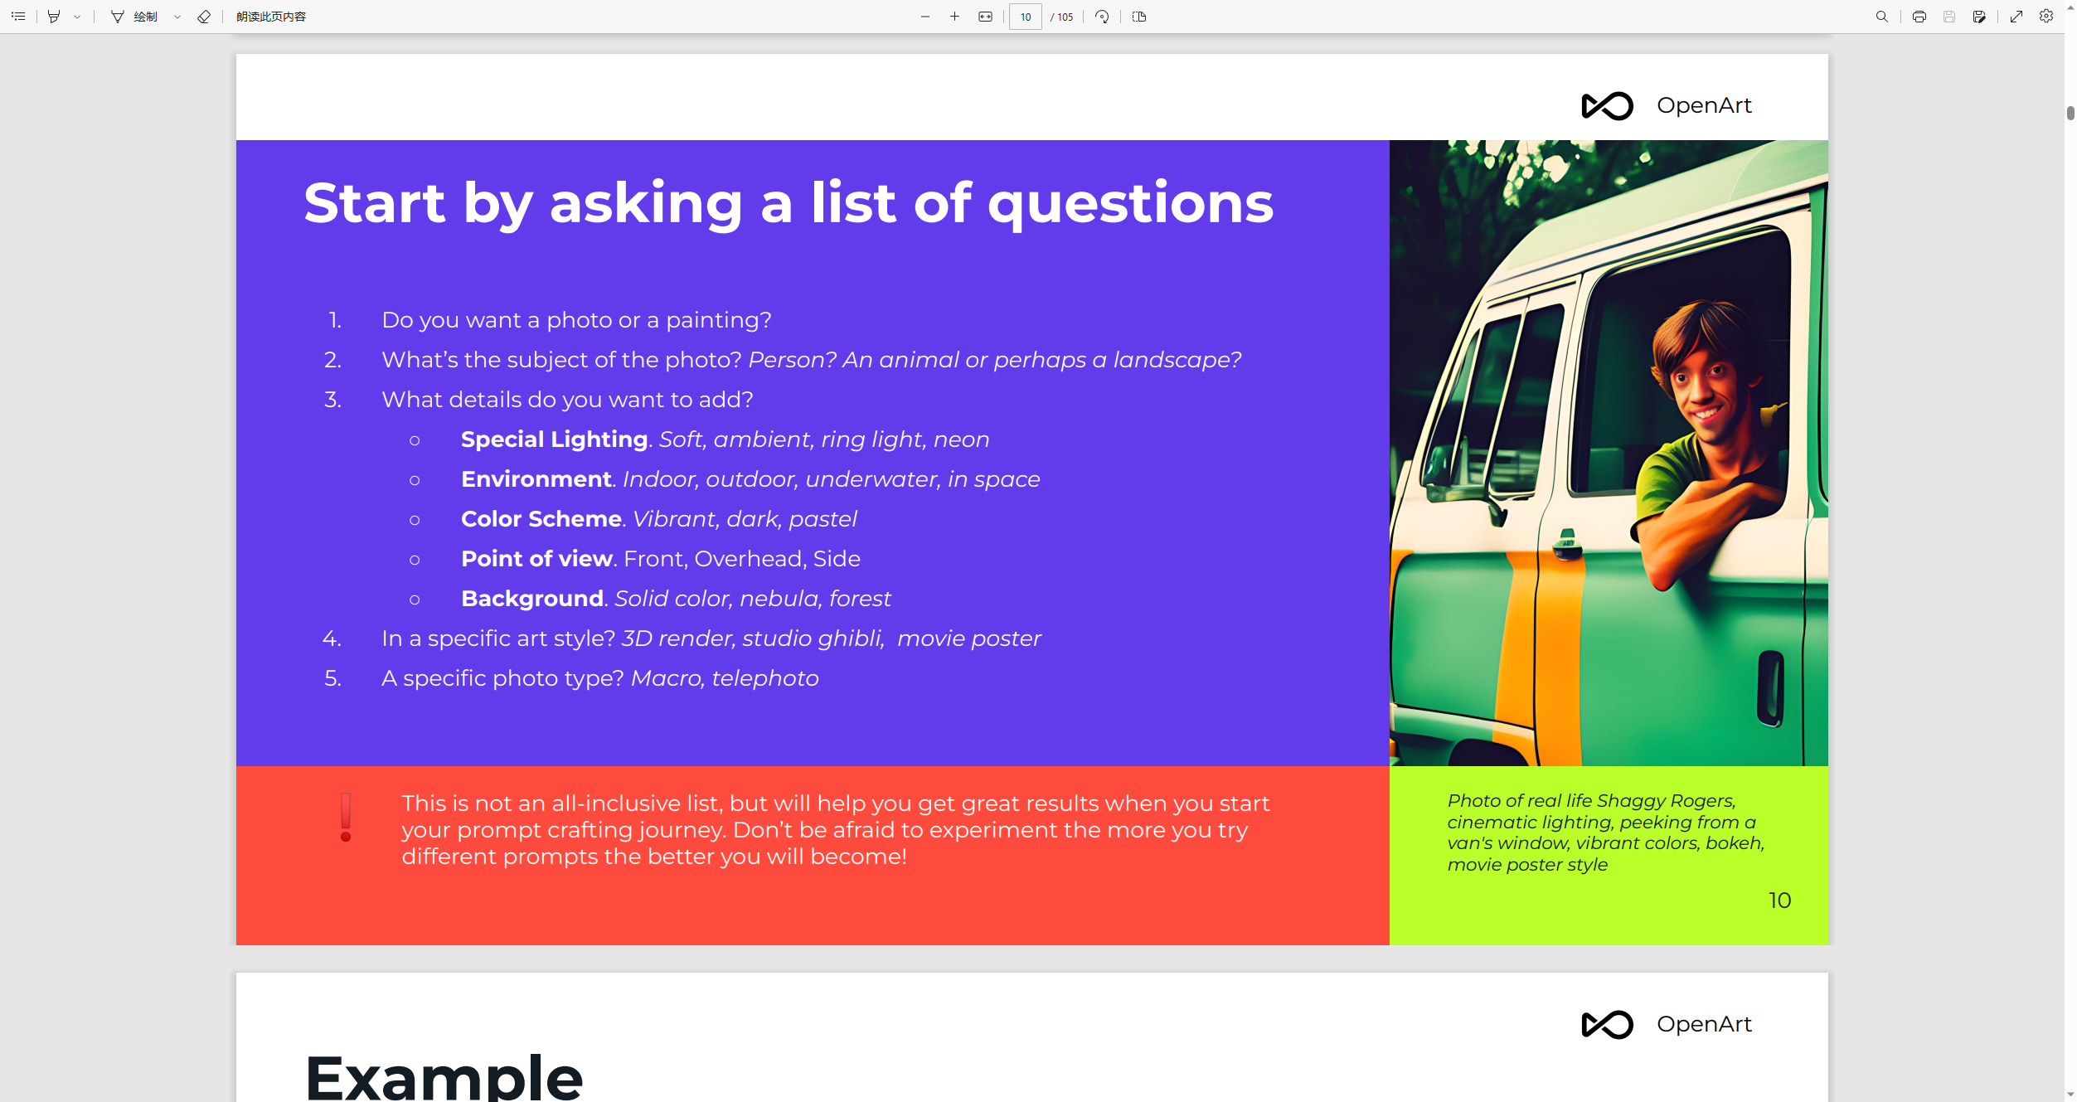Click the Save As icon with pencil
This screenshot has height=1102, width=2077.
(x=1979, y=17)
